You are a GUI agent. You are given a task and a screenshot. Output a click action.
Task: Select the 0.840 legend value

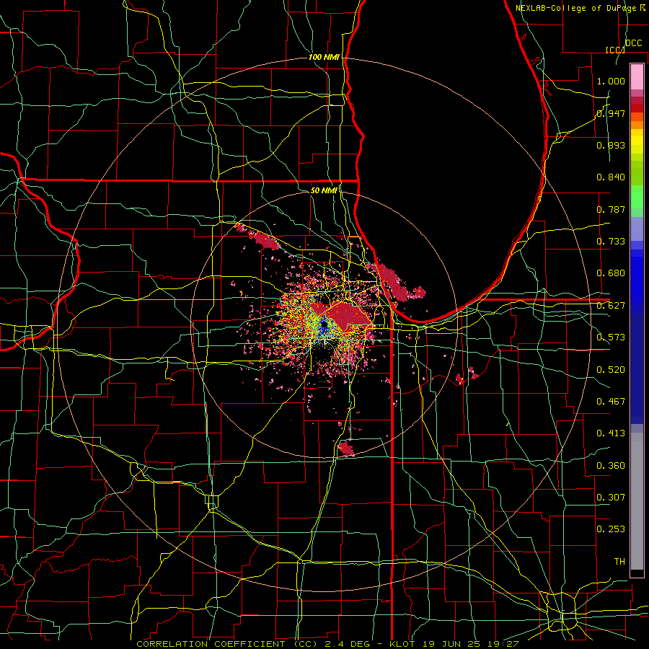611,177
